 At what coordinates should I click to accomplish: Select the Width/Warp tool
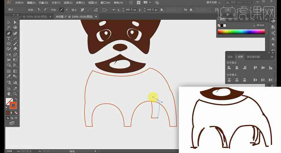9,60
